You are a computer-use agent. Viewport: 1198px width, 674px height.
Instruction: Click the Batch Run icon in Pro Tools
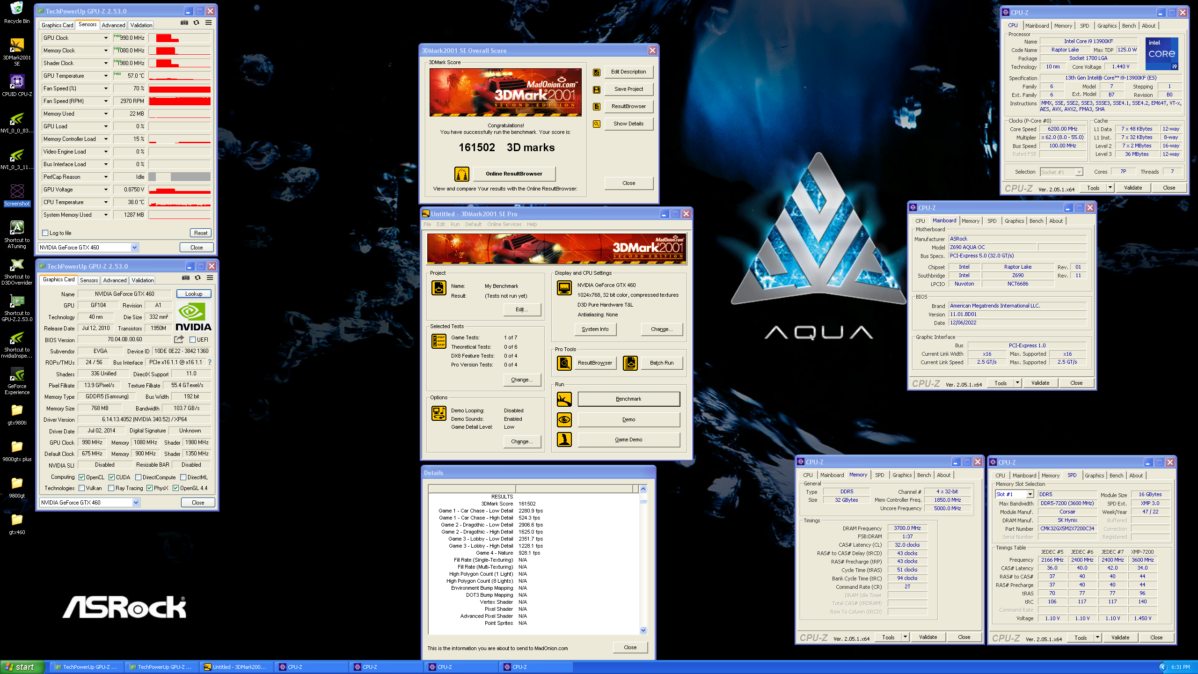click(630, 363)
